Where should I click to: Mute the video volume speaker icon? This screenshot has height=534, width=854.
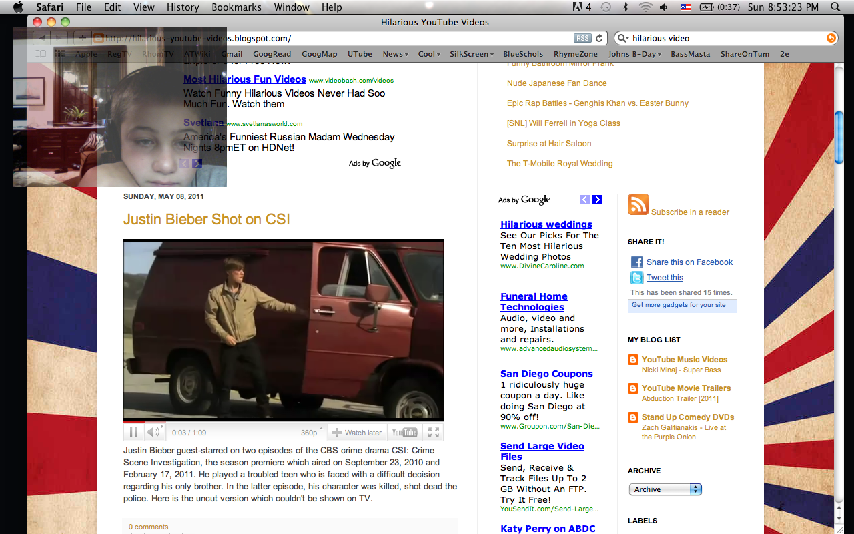coord(153,432)
